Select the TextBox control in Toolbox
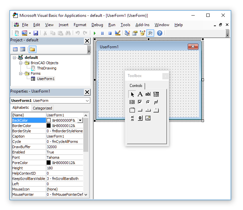Image resolution: width=243 pixels, height=210 pixels. coord(148,94)
